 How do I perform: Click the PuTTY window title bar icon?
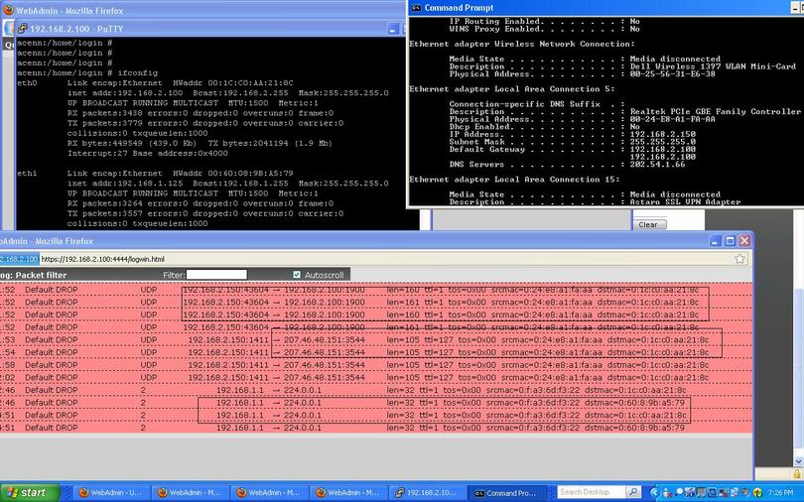pos(23,29)
